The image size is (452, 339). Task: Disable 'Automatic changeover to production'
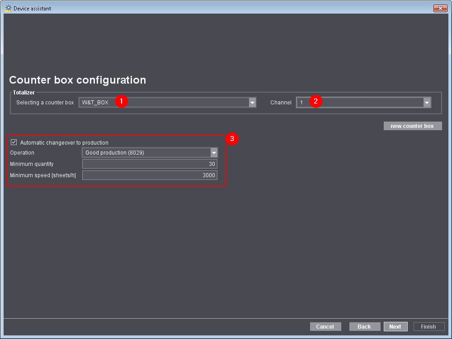coord(14,142)
